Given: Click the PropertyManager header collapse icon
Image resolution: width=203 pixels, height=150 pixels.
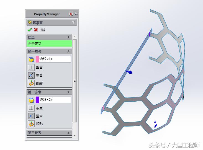Looking at the screenshot, I should pyautogui.click(x=71, y=14).
